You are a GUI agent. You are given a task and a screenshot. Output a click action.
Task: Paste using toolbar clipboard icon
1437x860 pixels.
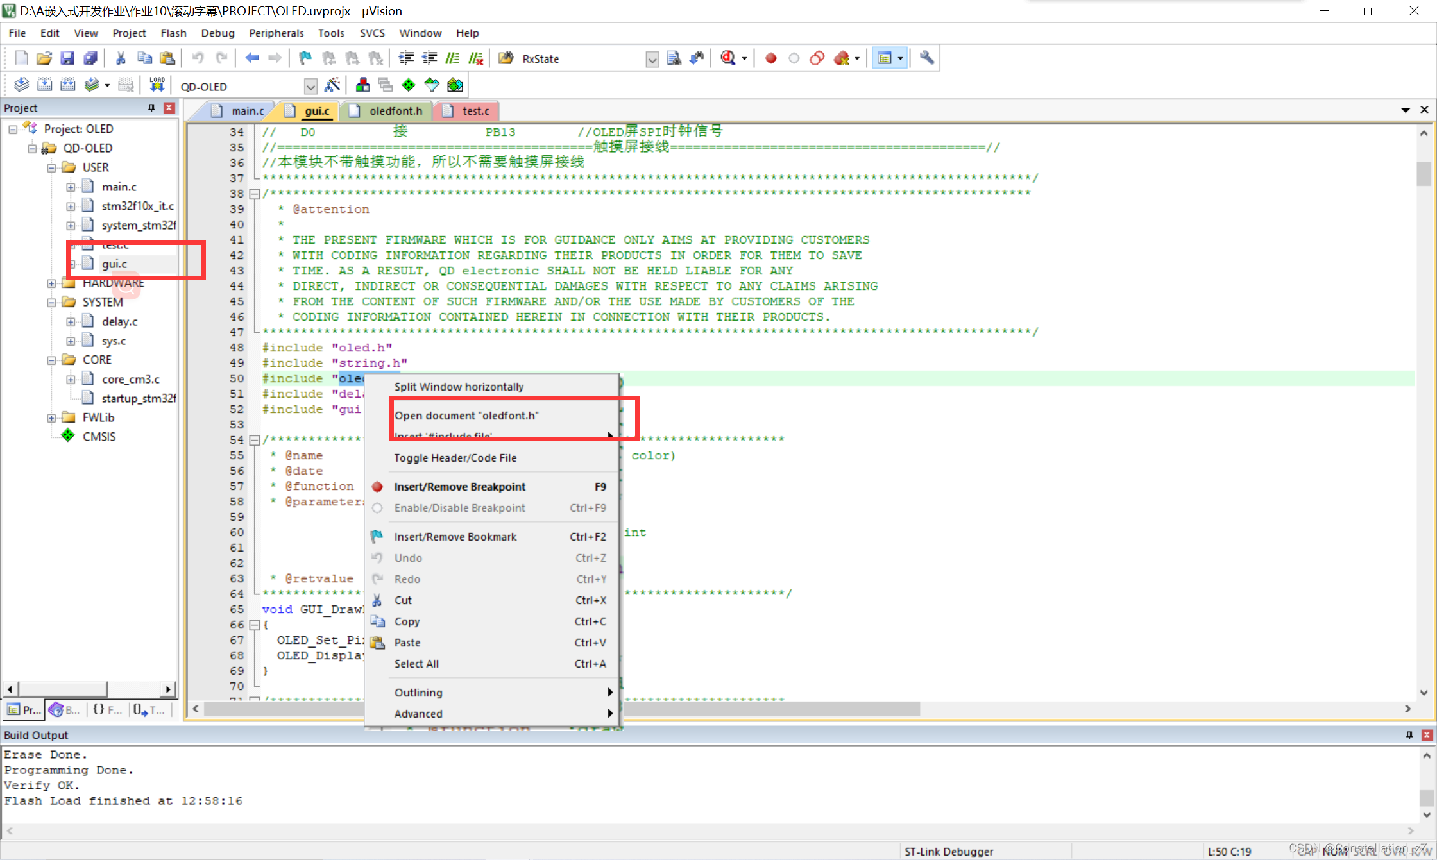pos(167,58)
